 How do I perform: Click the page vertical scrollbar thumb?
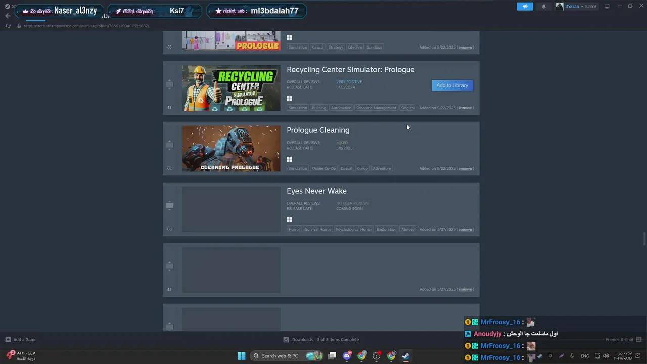tap(644, 238)
